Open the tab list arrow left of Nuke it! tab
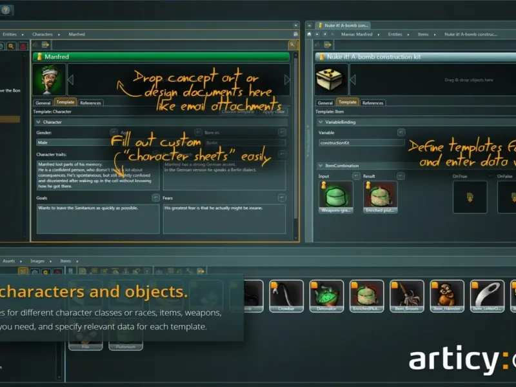This screenshot has height=387, width=516. click(x=310, y=25)
